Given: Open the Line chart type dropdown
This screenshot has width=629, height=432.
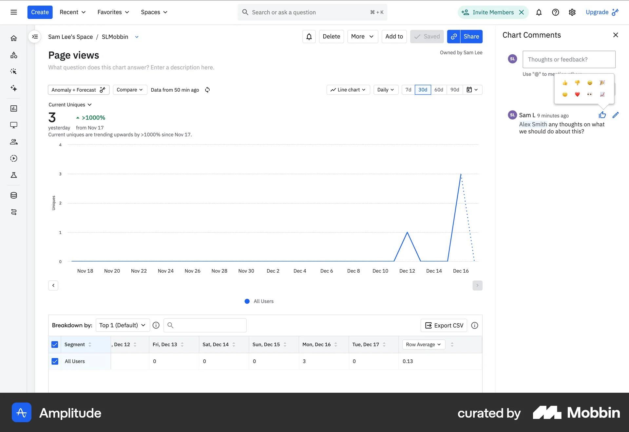Looking at the screenshot, I should [x=348, y=90].
